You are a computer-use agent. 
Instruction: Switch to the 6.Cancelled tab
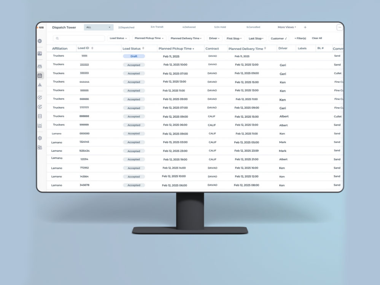(x=253, y=27)
